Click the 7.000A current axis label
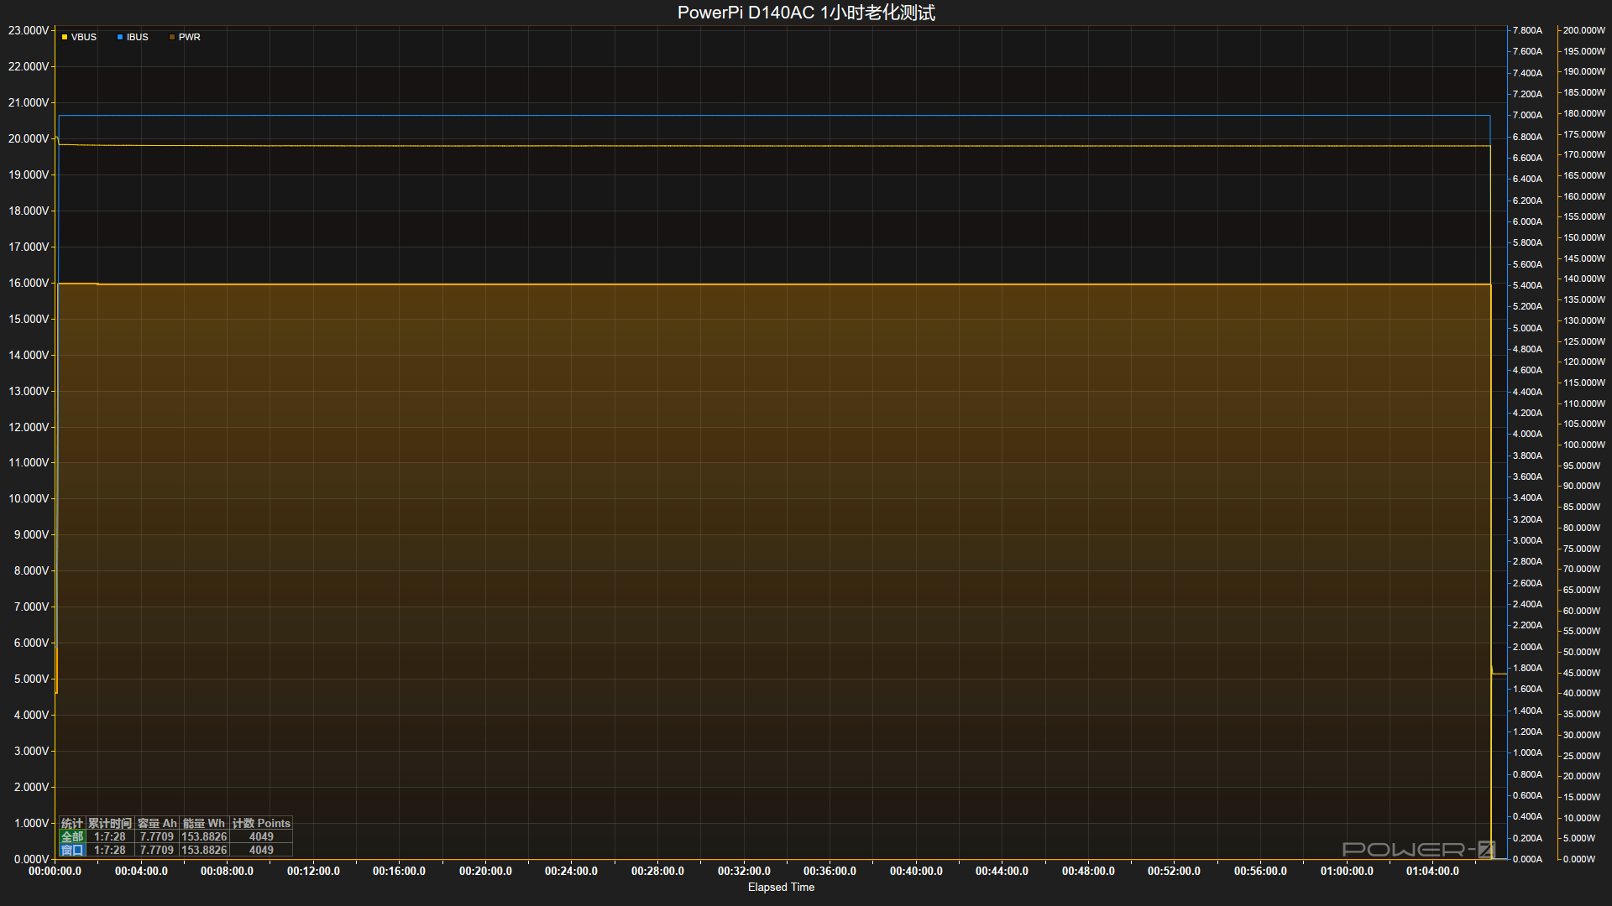Image resolution: width=1612 pixels, height=906 pixels. pyautogui.click(x=1527, y=115)
